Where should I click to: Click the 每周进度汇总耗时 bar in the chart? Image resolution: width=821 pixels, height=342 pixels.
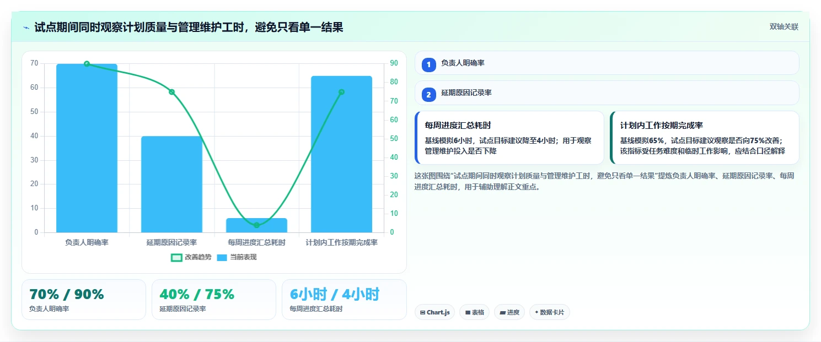[256, 225]
